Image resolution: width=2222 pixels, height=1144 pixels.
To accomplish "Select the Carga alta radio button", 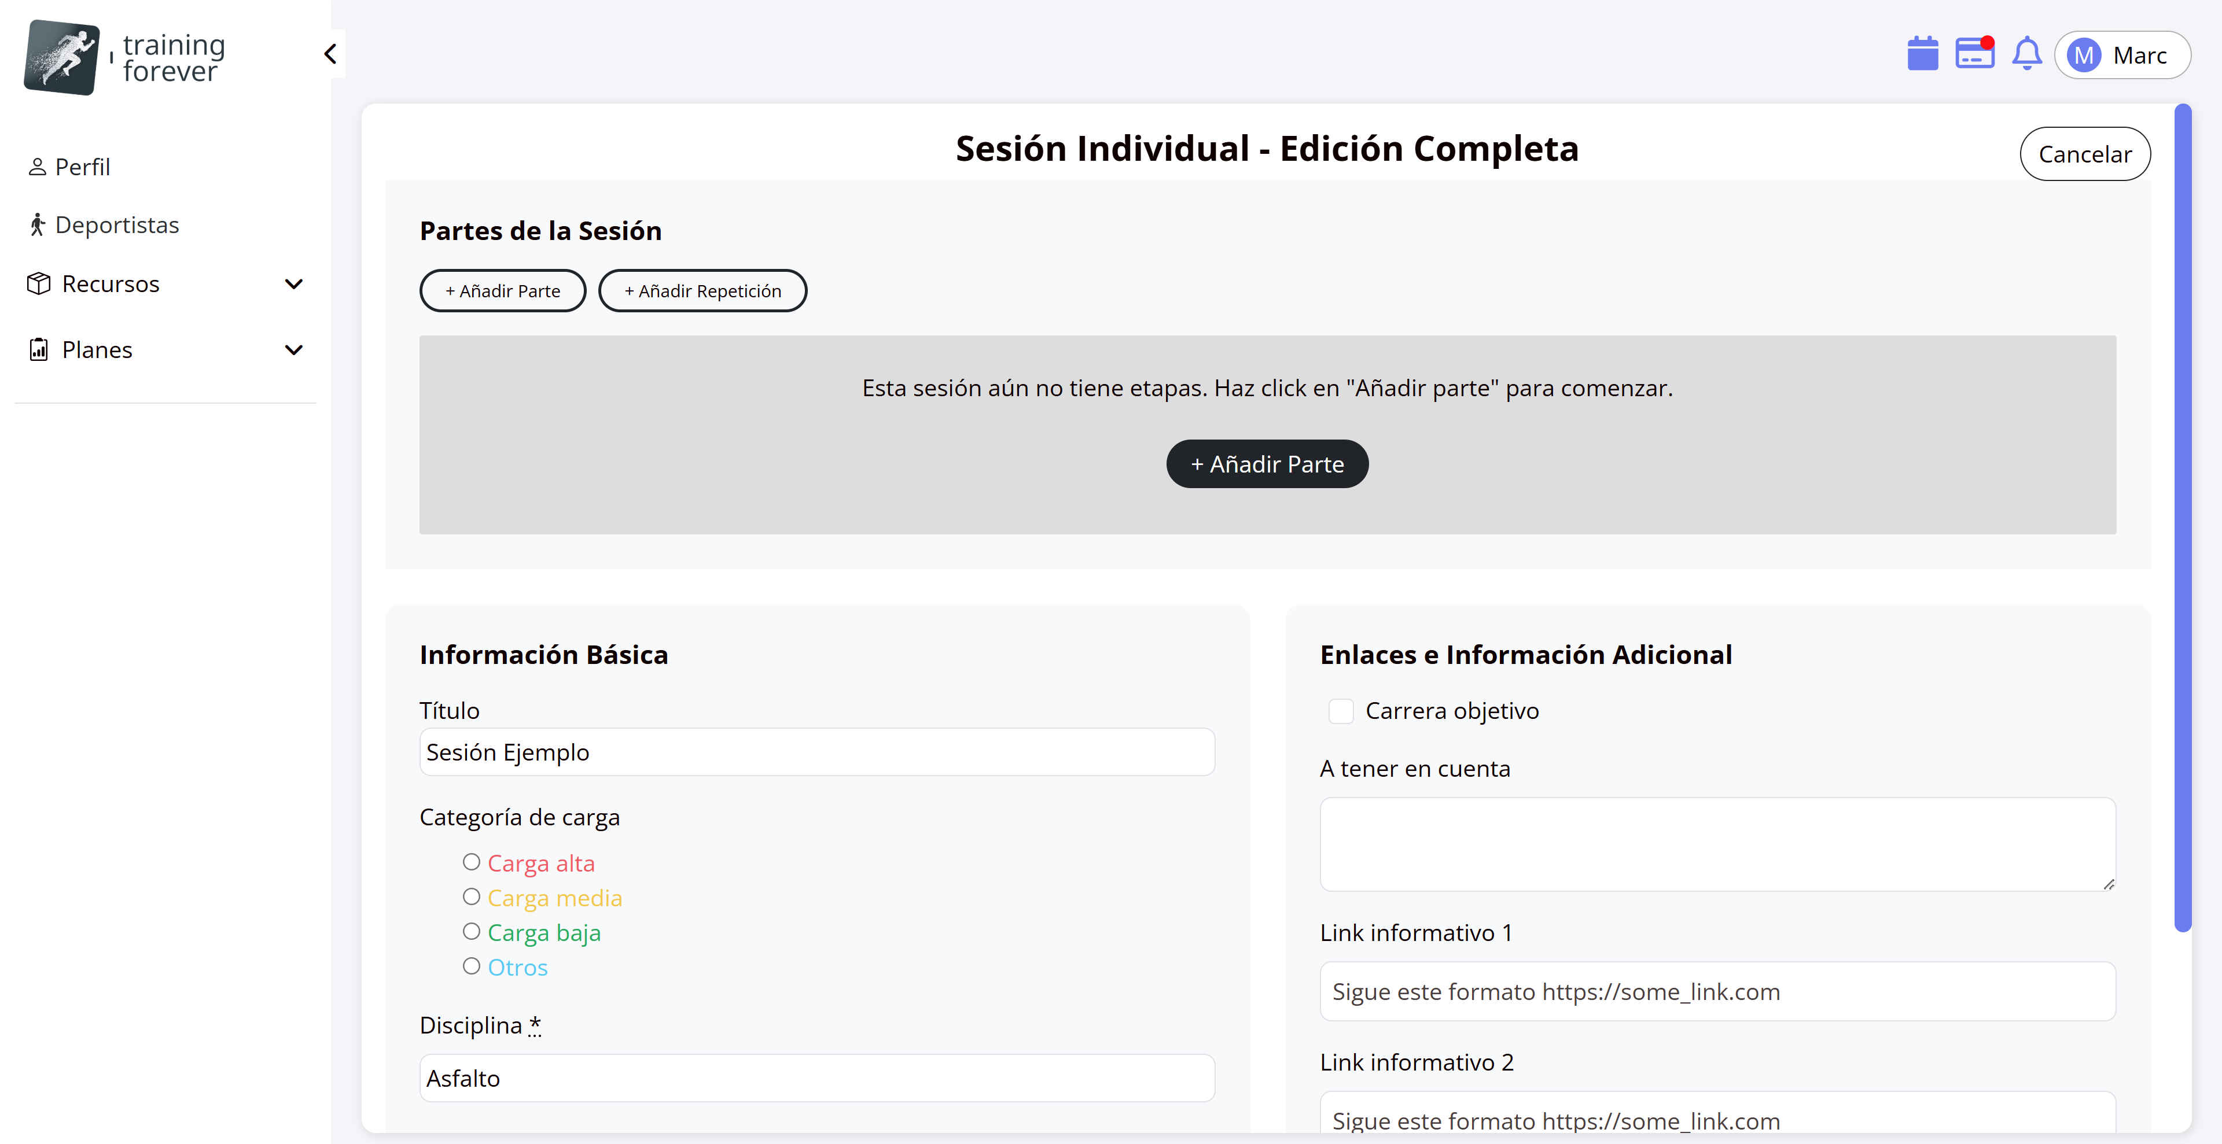I will click(x=471, y=862).
